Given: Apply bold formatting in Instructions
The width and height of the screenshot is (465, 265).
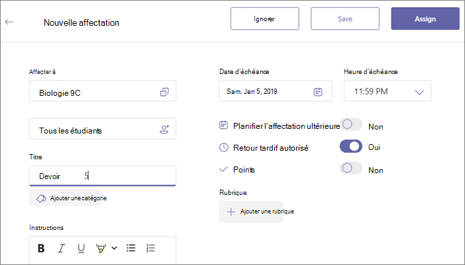Looking at the screenshot, I should pos(41,248).
